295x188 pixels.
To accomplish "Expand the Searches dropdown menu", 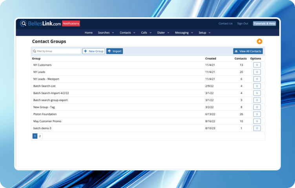I will (x=106, y=33).
